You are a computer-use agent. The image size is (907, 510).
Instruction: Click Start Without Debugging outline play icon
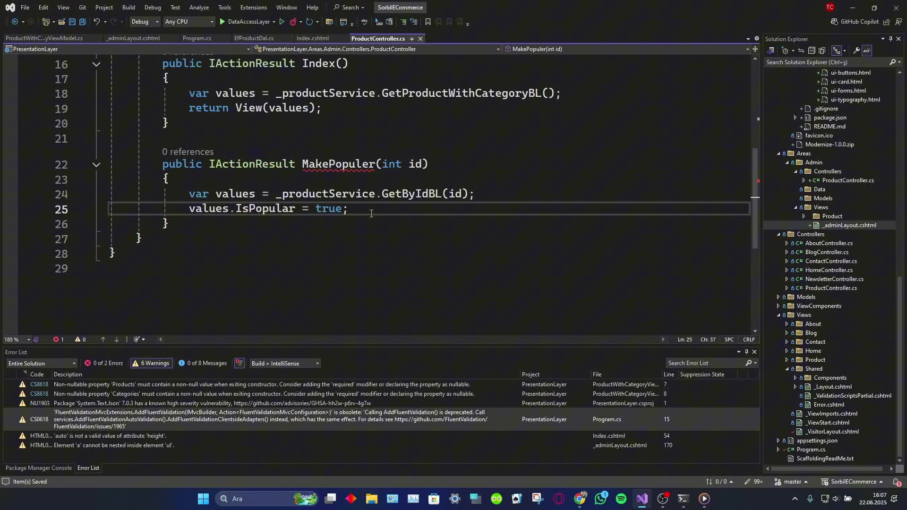point(282,22)
